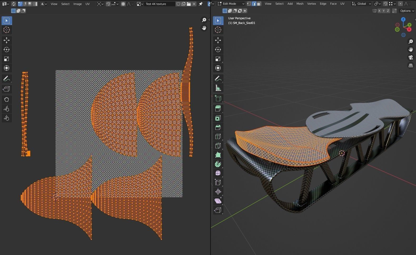Select the Shear tool
Viewport: 416px width, 255px height.
[x=218, y=201]
